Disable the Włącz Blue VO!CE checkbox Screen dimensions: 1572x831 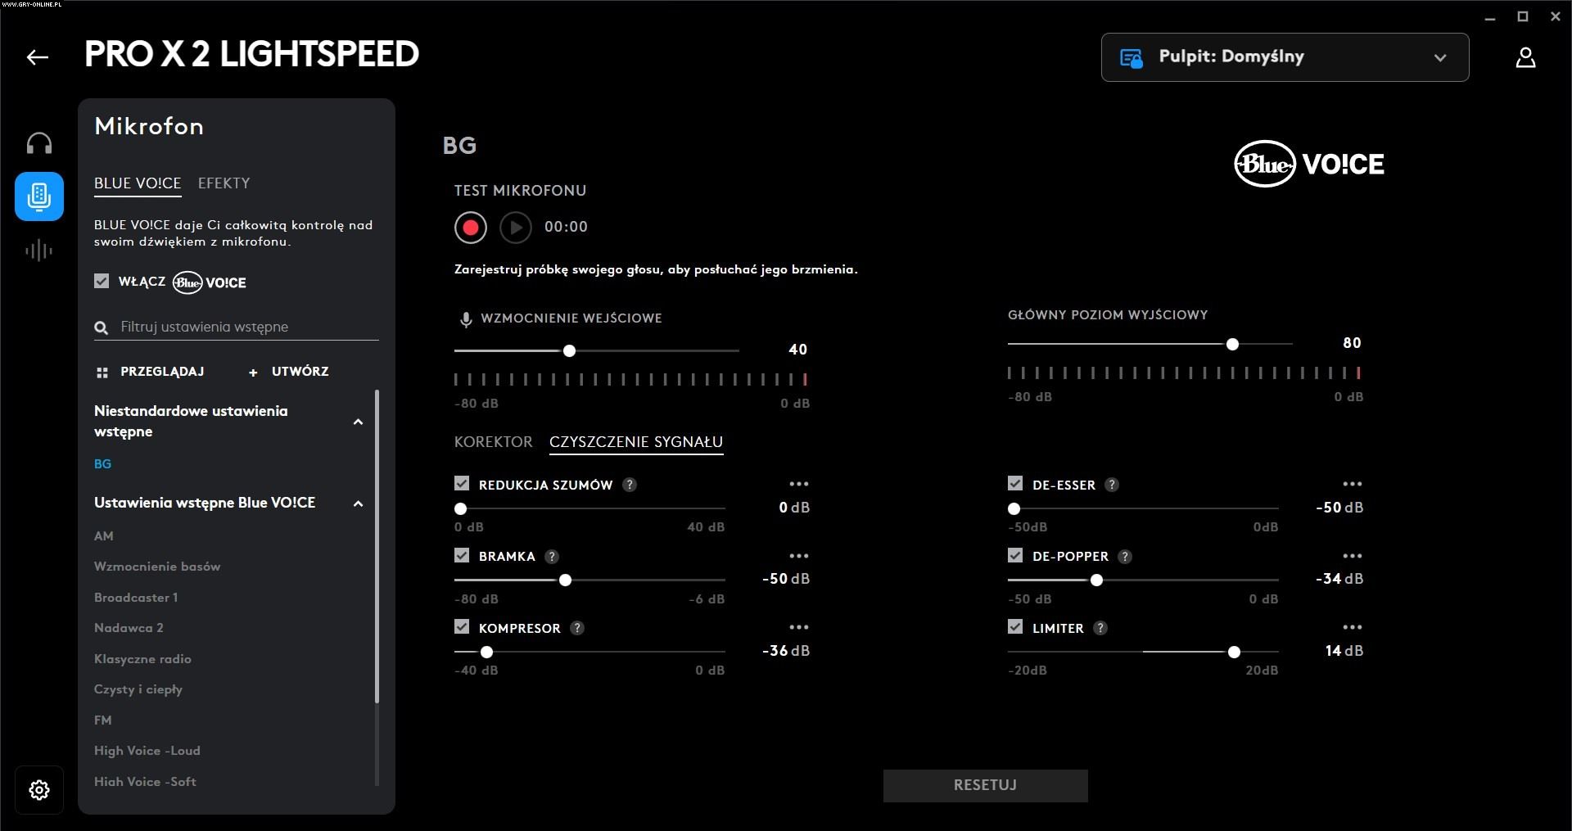102,281
